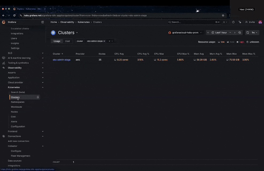
Task: Click Testing & synthetics sidebar icon
Action: [x=3, y=63]
